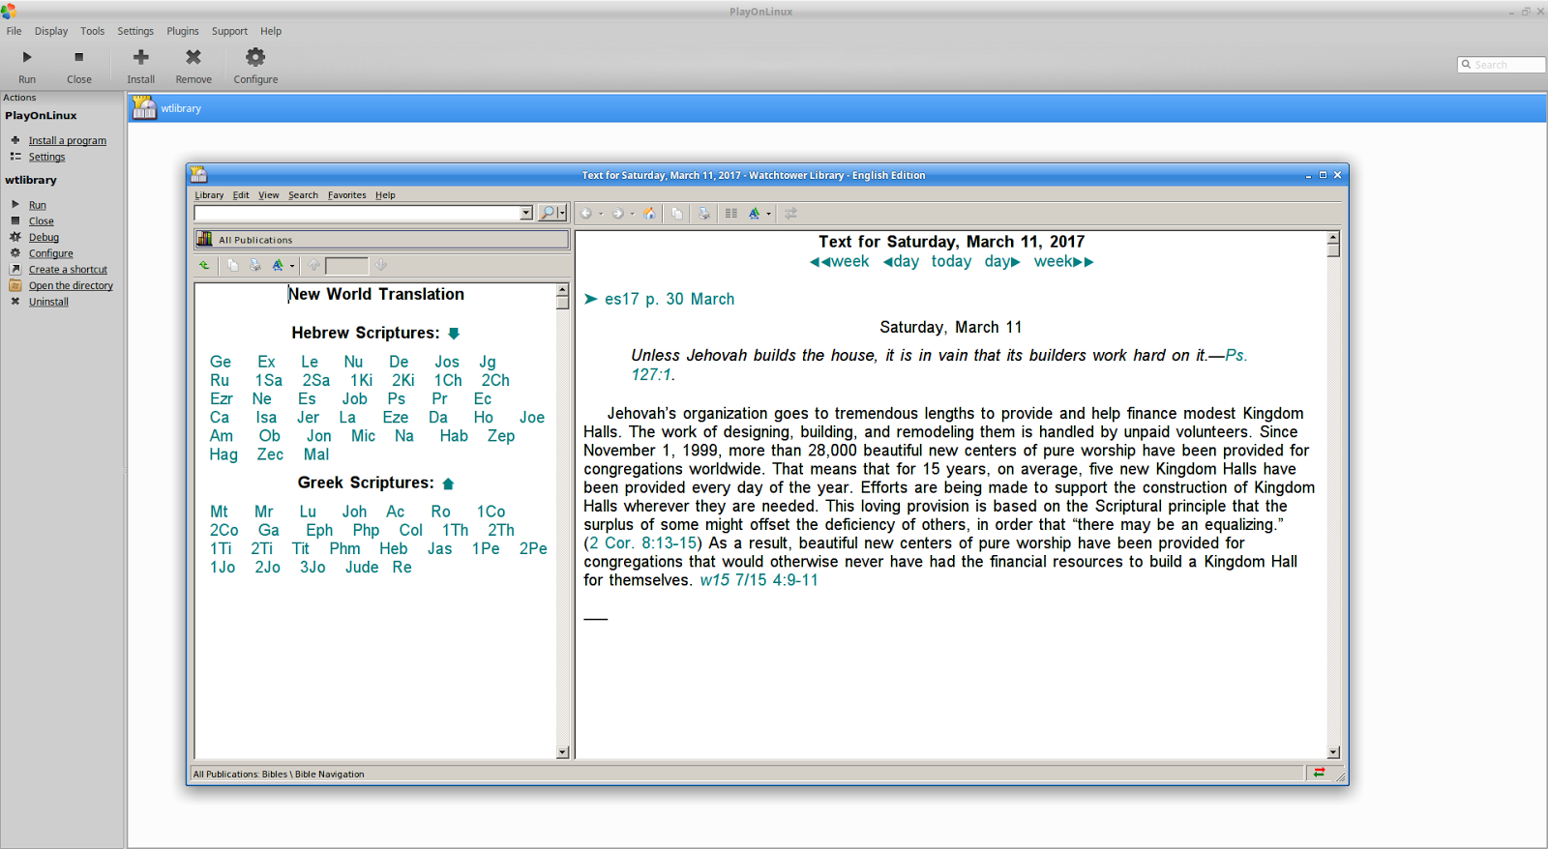Open the Favorites menu in Watchtower Library
Image resolution: width=1548 pixels, height=849 pixels.
346,195
